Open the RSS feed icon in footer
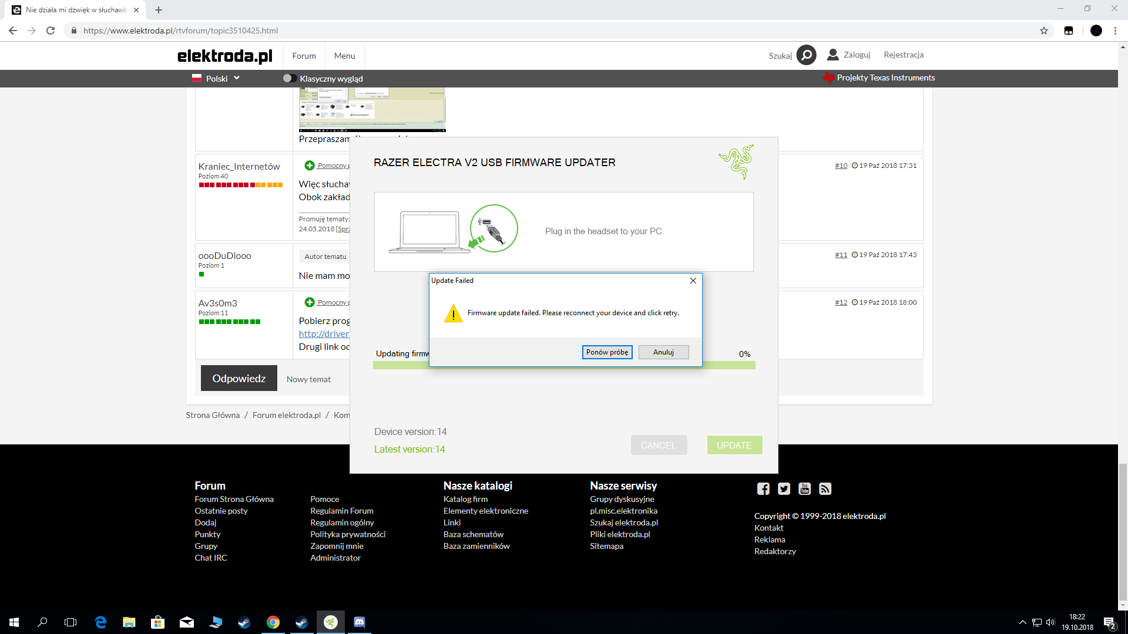This screenshot has height=634, width=1128. pyautogui.click(x=825, y=488)
